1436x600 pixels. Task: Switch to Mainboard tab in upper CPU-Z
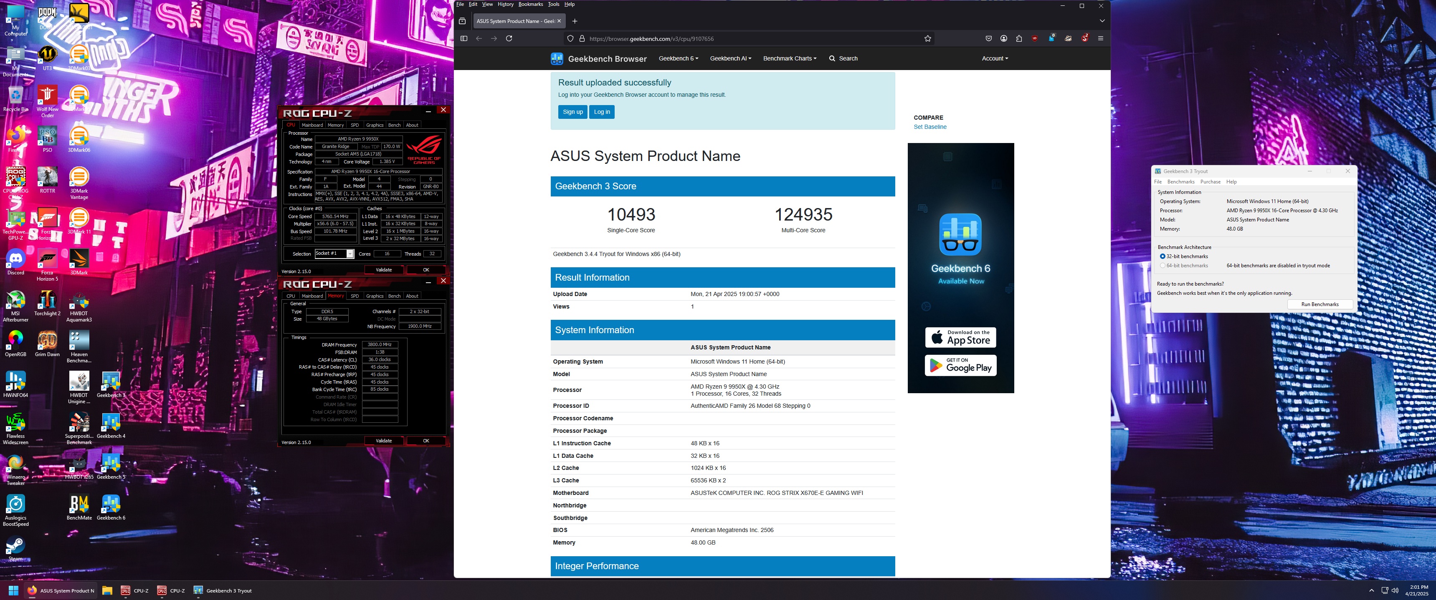tap(312, 125)
